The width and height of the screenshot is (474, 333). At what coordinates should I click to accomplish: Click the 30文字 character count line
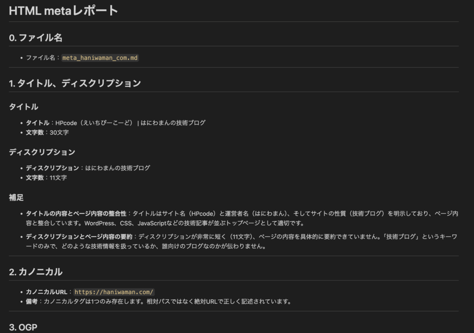[x=46, y=132]
